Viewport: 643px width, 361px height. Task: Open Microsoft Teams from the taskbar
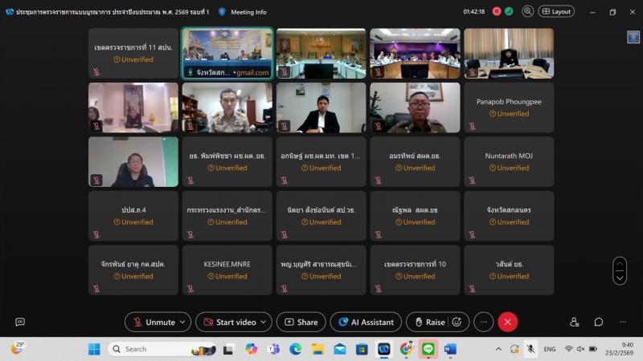pyautogui.click(x=273, y=349)
